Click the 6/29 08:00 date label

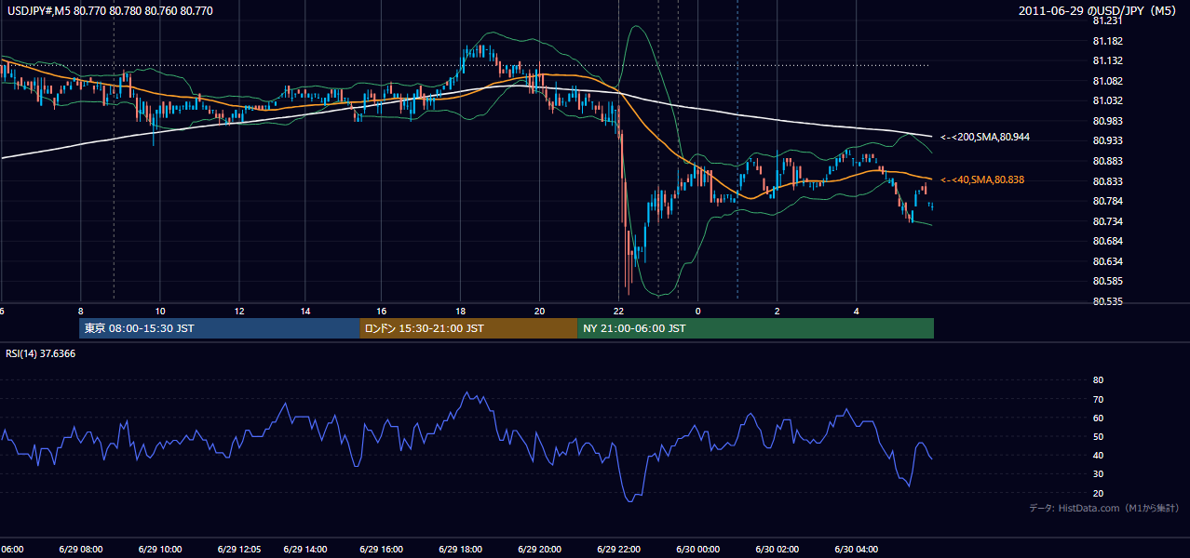click(83, 549)
